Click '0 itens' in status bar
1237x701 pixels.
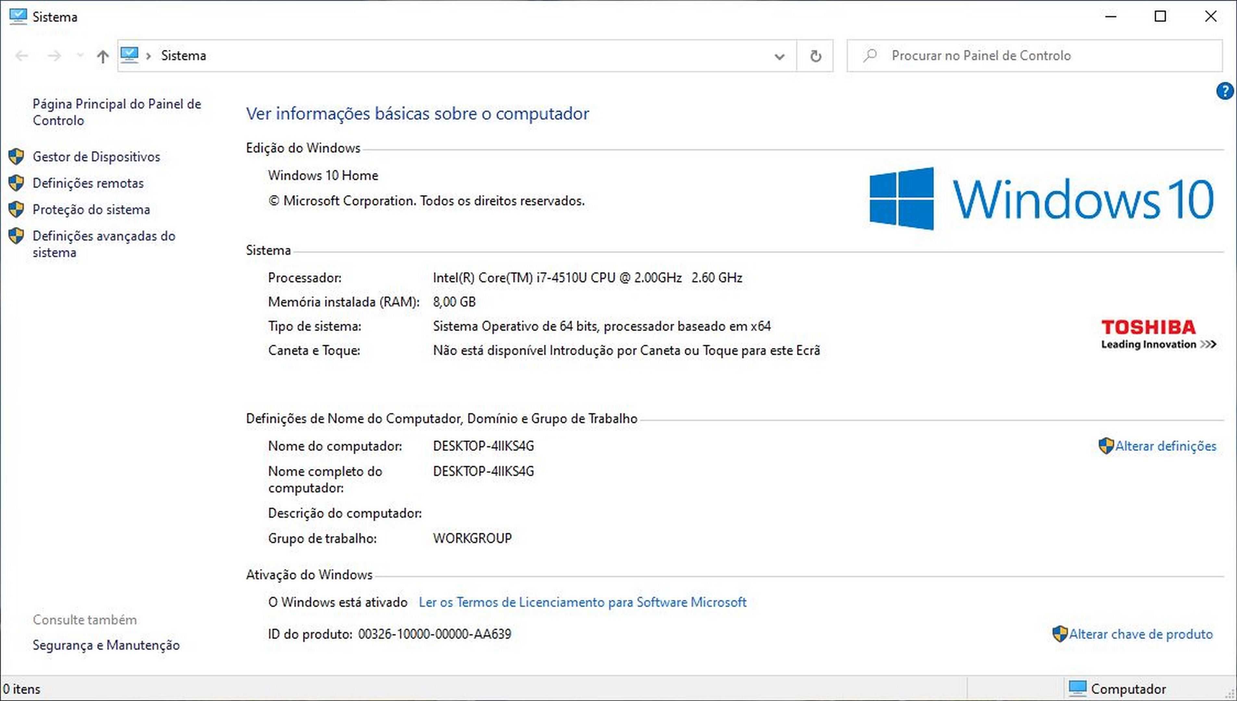click(21, 689)
